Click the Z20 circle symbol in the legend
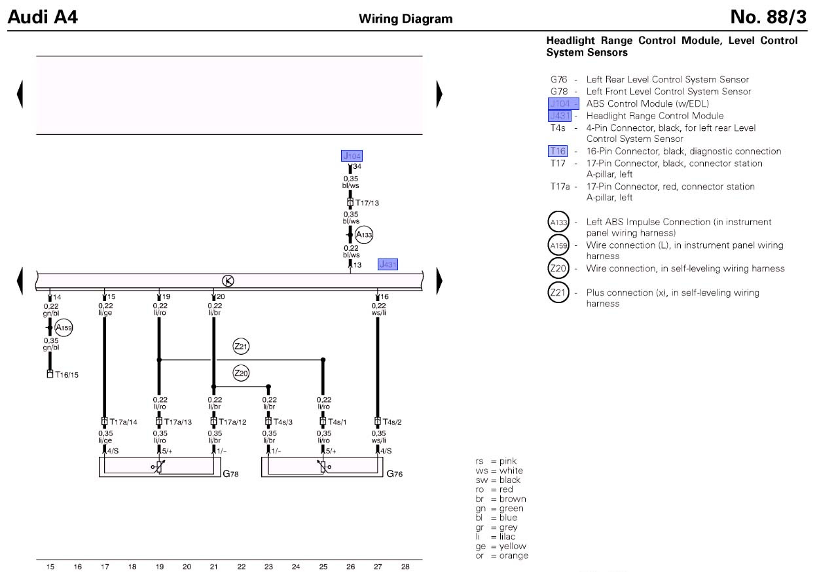Image resolution: width=817 pixels, height=572 pixels. (558, 269)
